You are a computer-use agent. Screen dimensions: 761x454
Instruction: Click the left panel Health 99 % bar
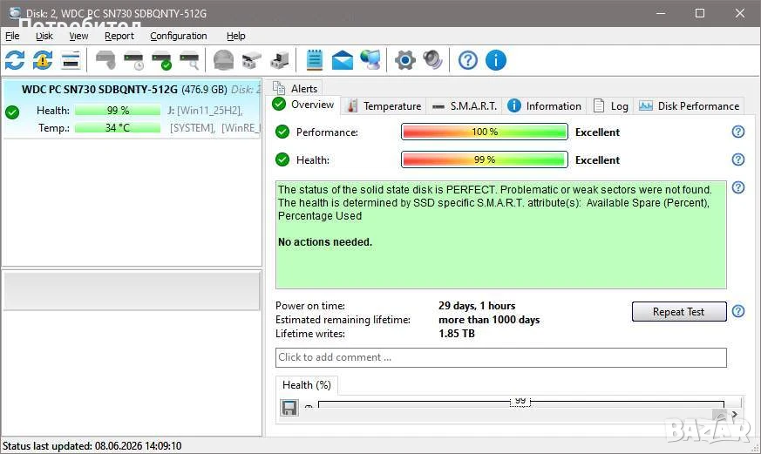118,111
